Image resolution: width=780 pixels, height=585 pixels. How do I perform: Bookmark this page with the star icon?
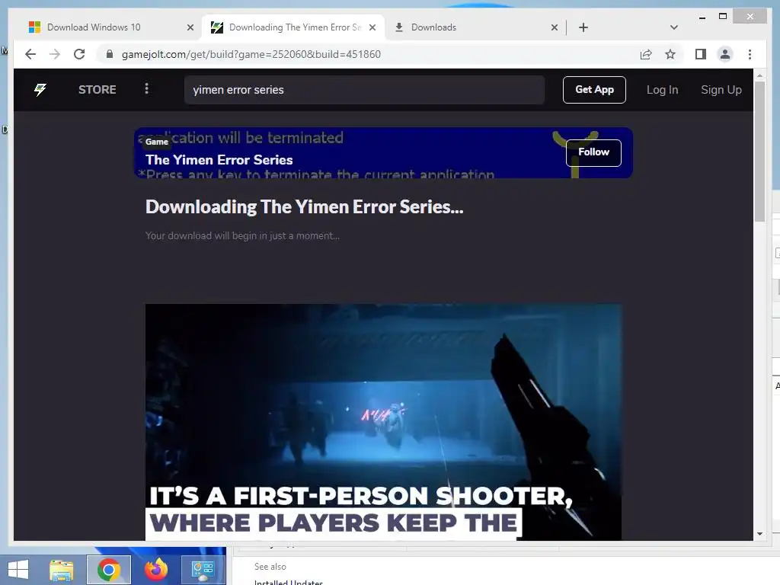(x=670, y=54)
